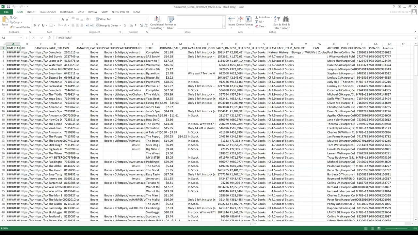Open the Format cells icon

coord(249,19)
